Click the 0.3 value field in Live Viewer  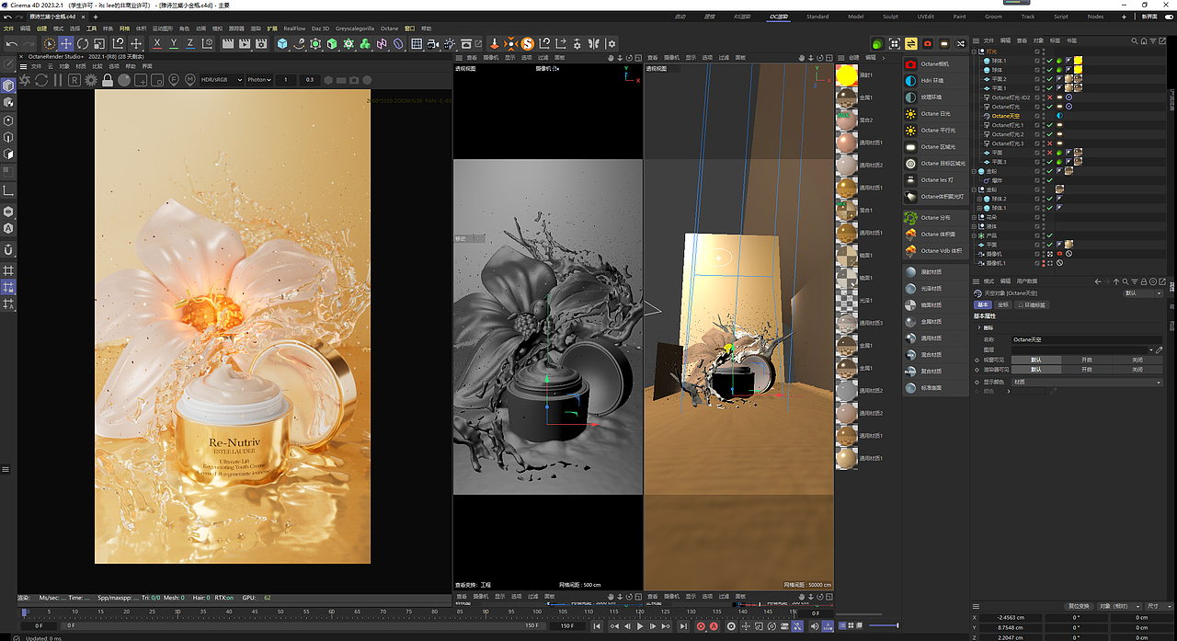coord(309,80)
